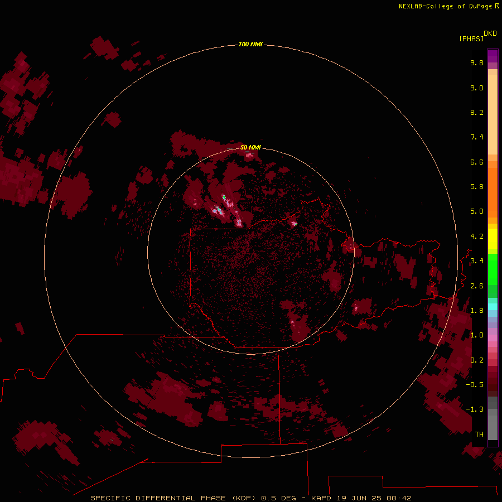Click the purple swatch at top of color bar
The image size is (502, 502).
coord(493,56)
